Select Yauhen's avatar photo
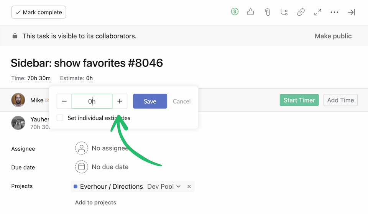368x214 pixels. 18,123
